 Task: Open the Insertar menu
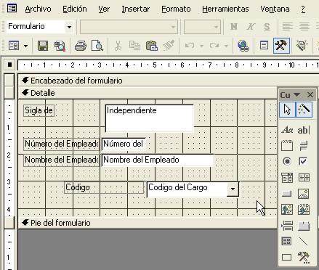pos(135,9)
